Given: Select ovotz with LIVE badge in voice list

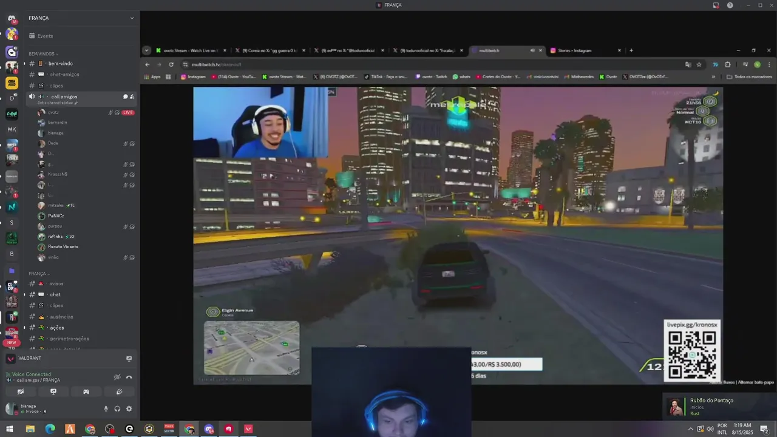Looking at the screenshot, I should click(85, 112).
